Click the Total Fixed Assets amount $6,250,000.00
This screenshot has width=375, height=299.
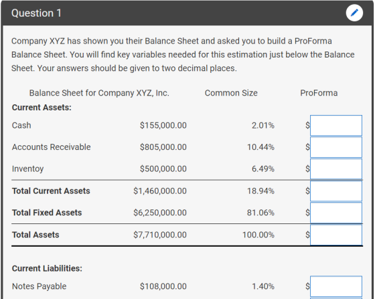pyautogui.click(x=160, y=213)
